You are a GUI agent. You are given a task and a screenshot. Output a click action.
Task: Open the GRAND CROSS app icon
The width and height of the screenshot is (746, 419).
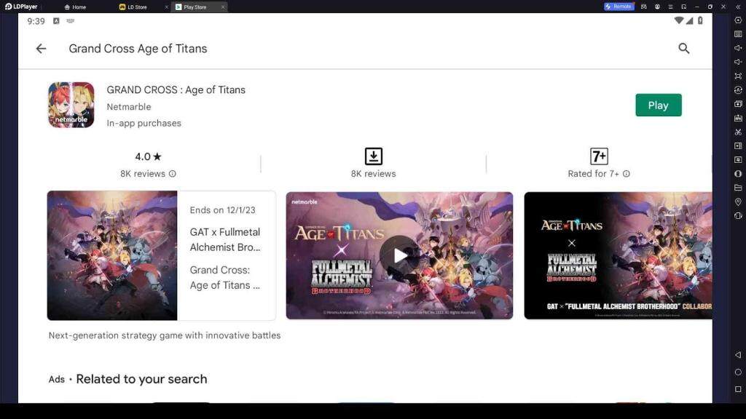tap(71, 105)
